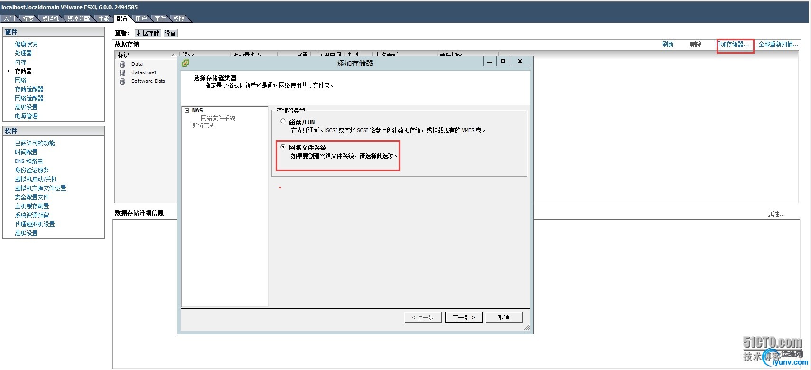The image size is (811, 370).
Task: Open the 网络适配器 page
Action: coord(29,98)
